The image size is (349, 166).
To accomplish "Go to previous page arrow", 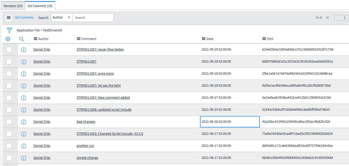I will 327,18.
